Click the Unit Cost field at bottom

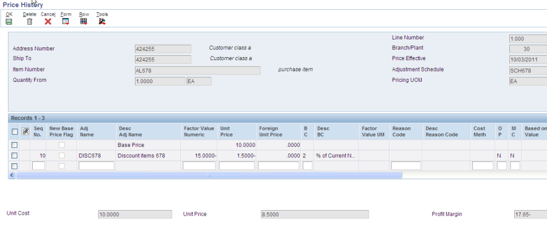coord(135,214)
